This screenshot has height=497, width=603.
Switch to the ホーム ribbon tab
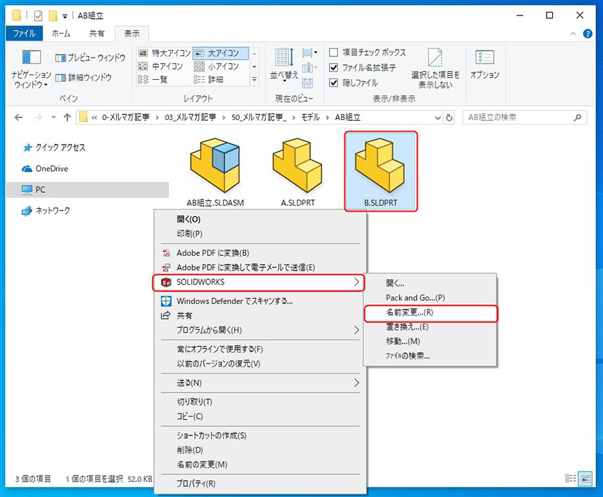[62, 33]
